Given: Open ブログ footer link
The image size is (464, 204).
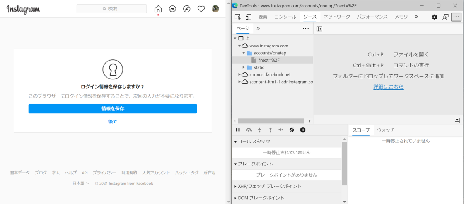Looking at the screenshot, I should coord(41,173).
